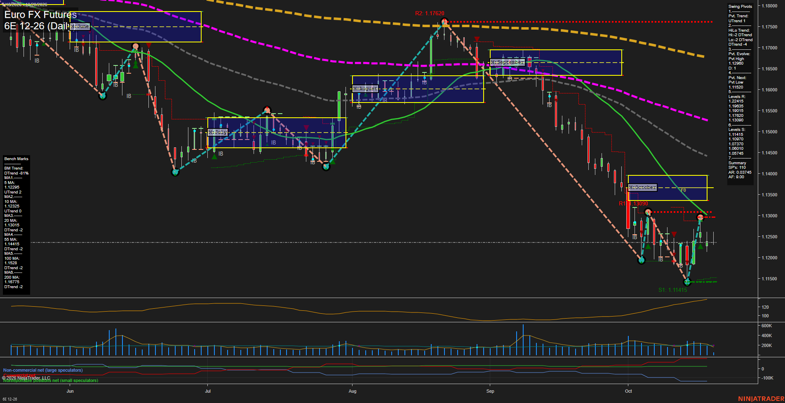This screenshot has height=403, width=785.
Task: Select the M:September monthly range label
Action: click(508, 62)
